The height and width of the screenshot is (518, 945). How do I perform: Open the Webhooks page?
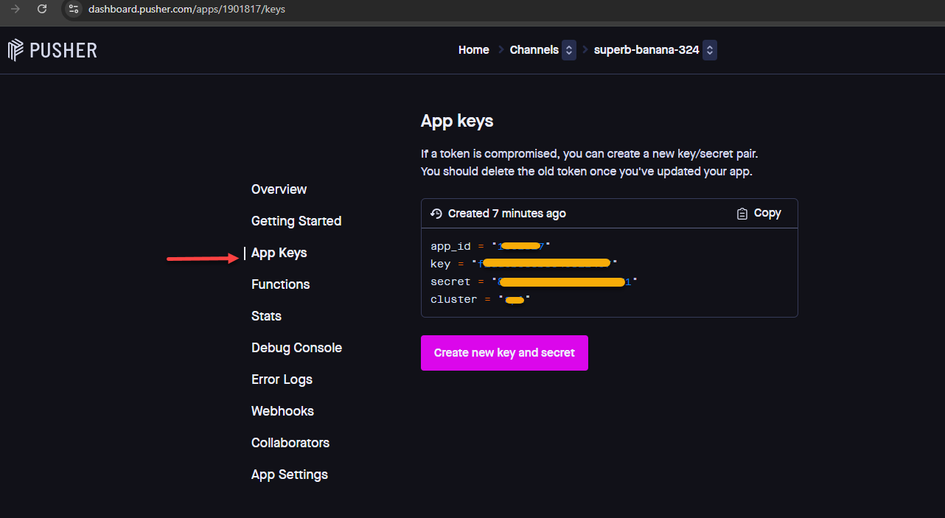282,411
